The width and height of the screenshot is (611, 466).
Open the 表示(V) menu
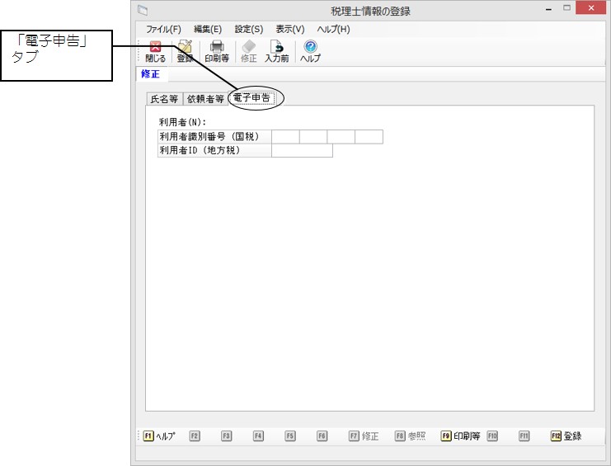289,29
